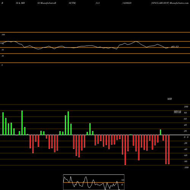This screenshot has height=190, width=190.
Task: Click the MR label above the histogram
Action: pos(169,99)
